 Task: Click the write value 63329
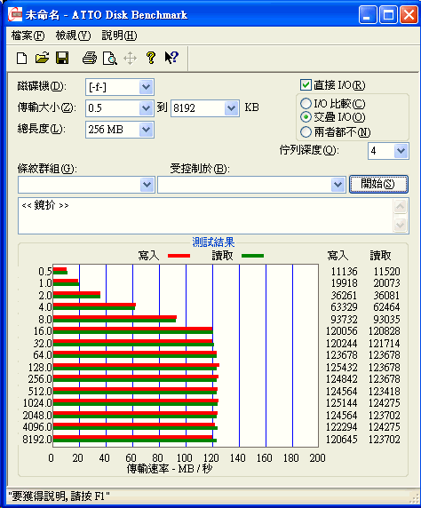(345, 306)
